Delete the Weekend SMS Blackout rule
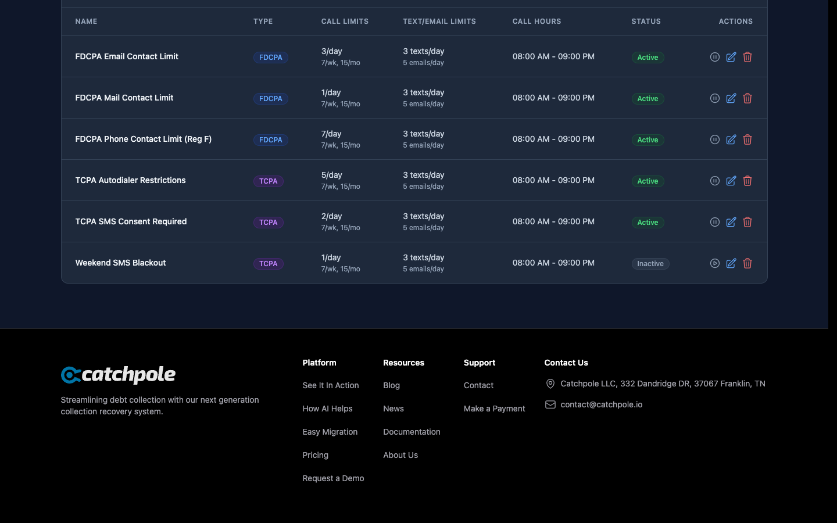This screenshot has height=523, width=837. point(747,263)
